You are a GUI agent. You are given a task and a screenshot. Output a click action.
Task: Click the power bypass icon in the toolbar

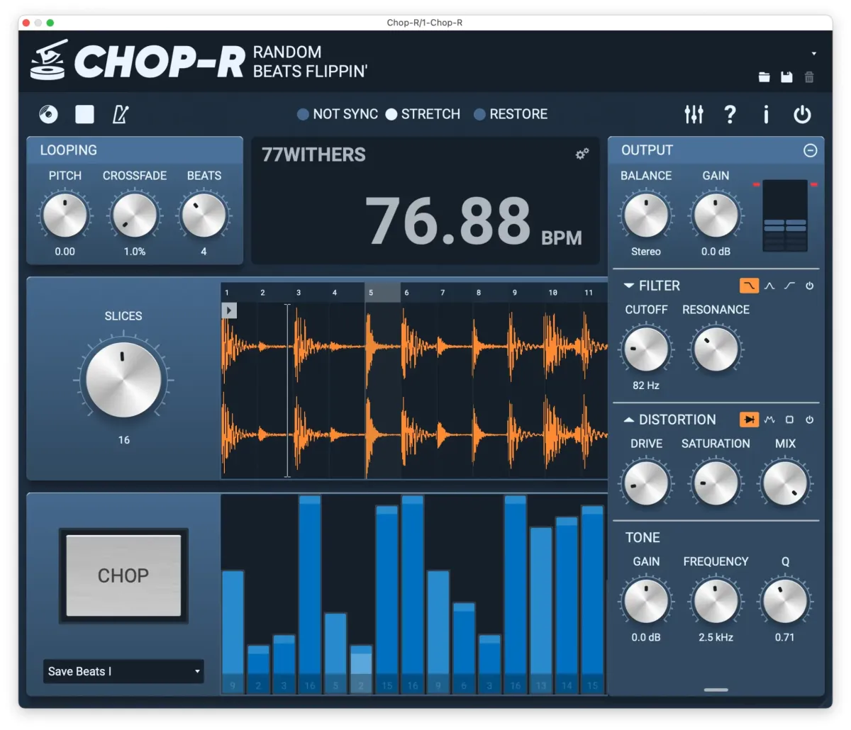tap(802, 114)
